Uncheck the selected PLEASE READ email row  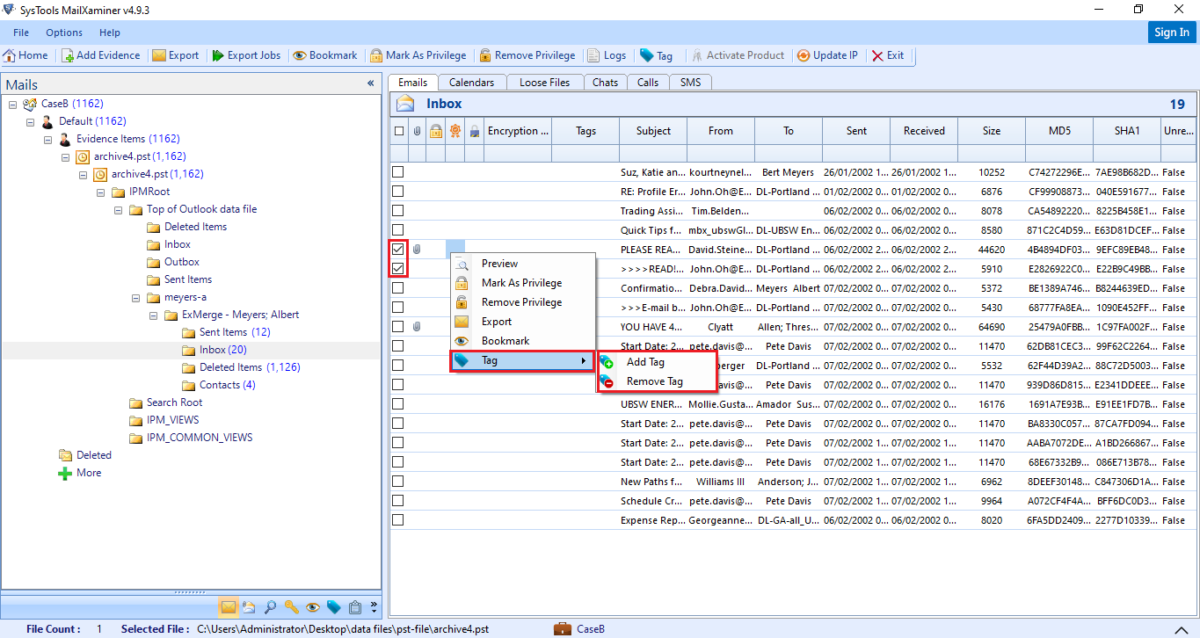(399, 250)
